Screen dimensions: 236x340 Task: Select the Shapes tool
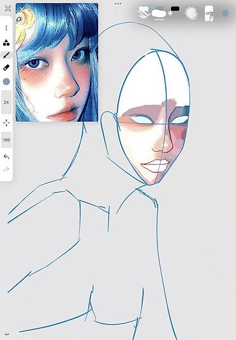pos(6,43)
